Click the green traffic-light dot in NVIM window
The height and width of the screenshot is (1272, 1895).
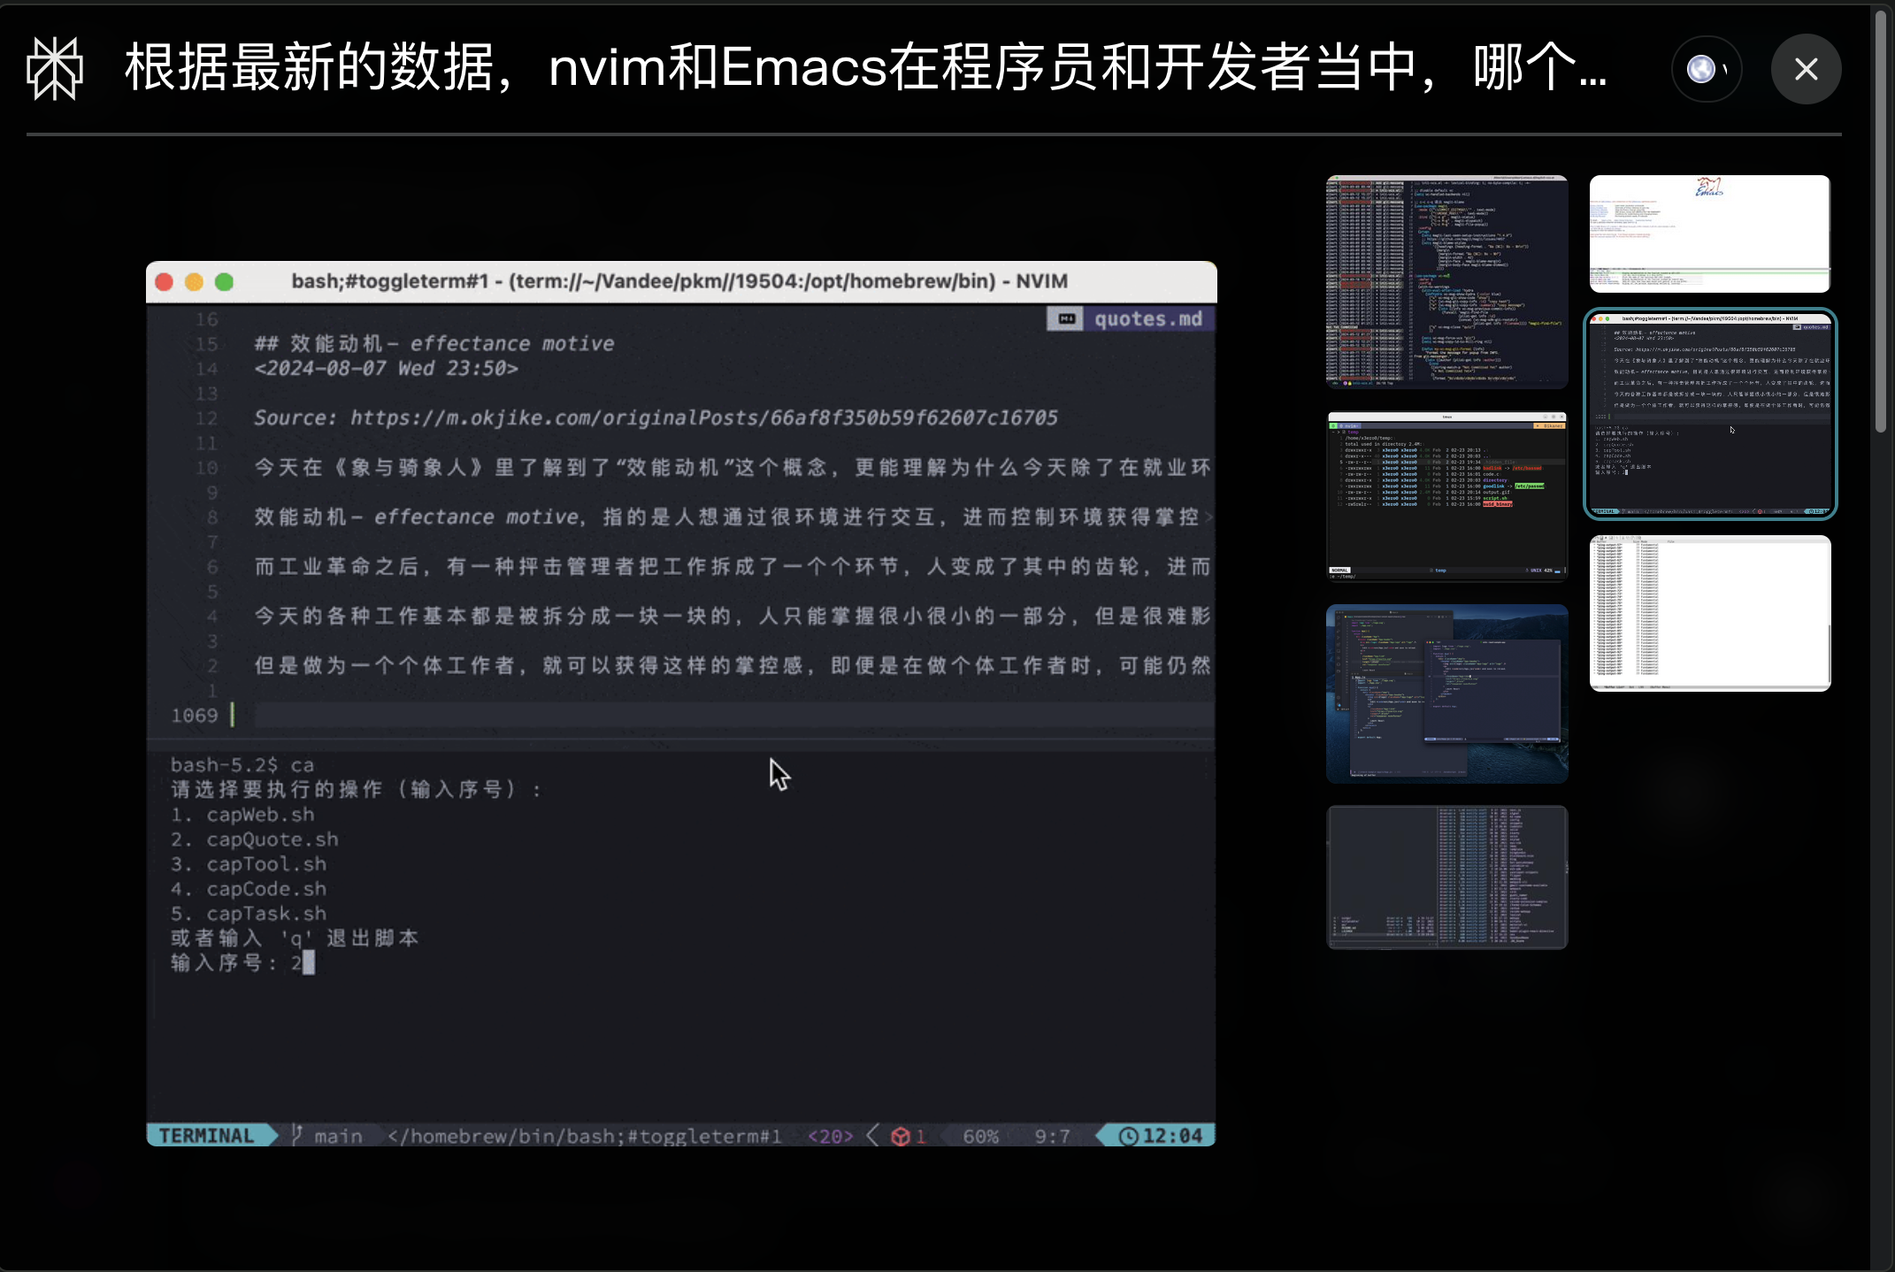click(x=225, y=281)
